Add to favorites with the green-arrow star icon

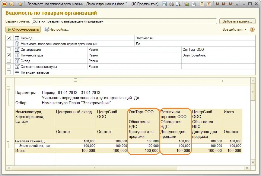coord(187,4)
